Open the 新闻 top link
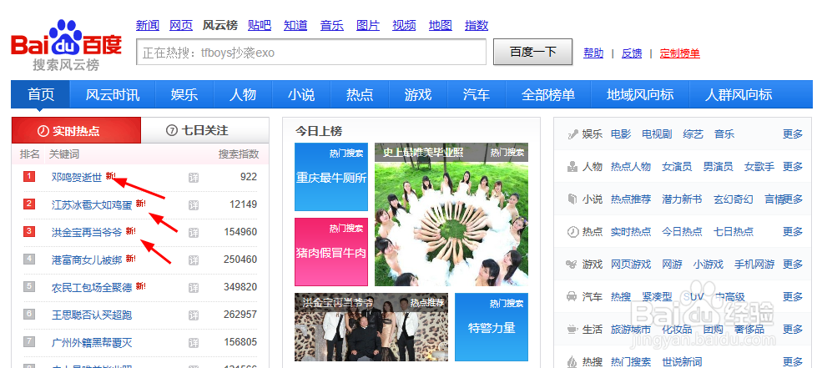This screenshot has width=822, height=368. tap(148, 25)
